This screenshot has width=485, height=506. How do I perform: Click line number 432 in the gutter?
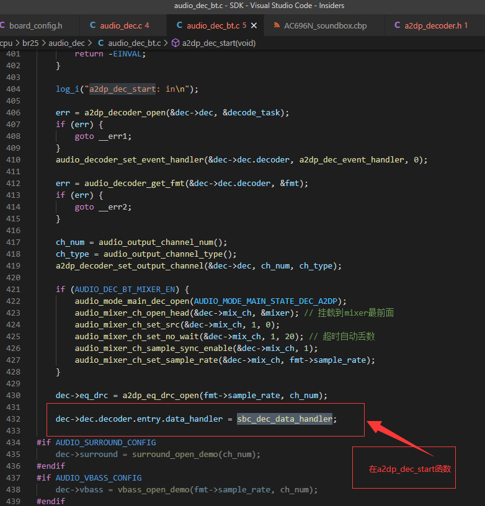click(13, 419)
